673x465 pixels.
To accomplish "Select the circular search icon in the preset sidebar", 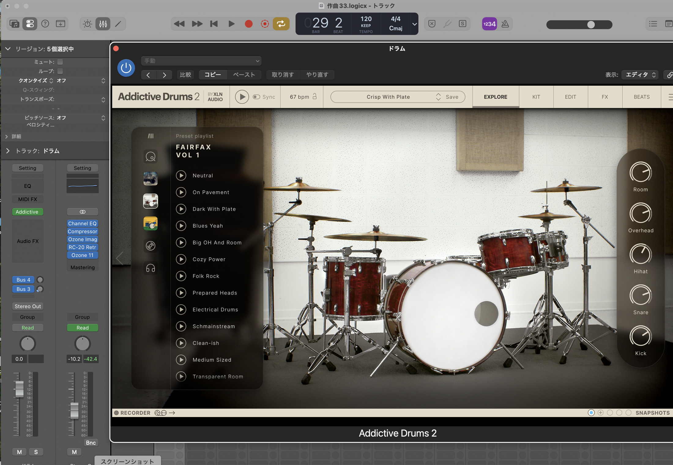I will [151, 157].
